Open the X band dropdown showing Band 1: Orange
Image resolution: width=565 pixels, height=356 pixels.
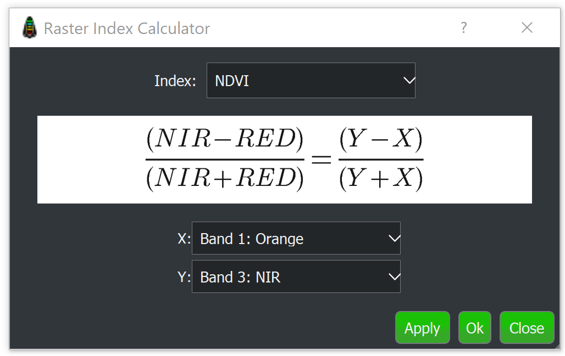click(296, 239)
